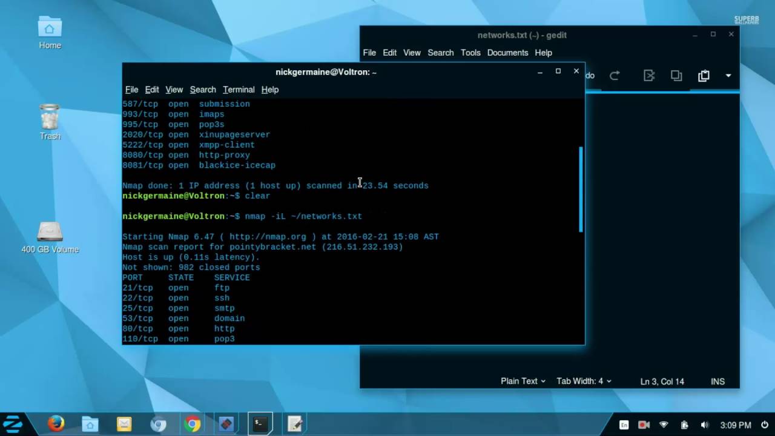Launch Firefox from the taskbar
Viewport: 775px width, 436px height.
coord(56,424)
